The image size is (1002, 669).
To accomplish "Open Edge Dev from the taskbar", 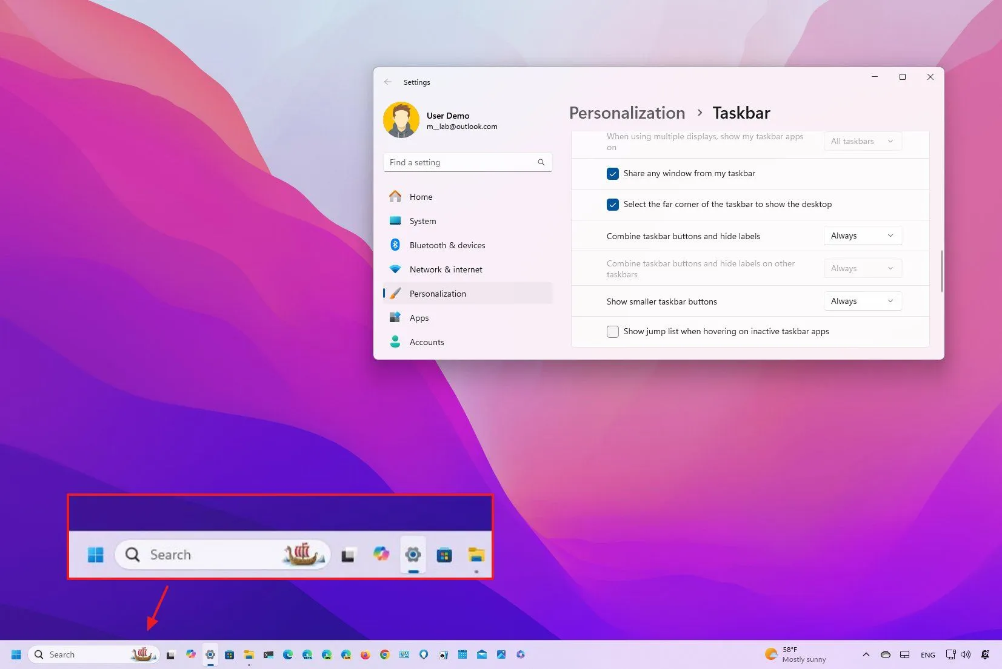I will [327, 654].
